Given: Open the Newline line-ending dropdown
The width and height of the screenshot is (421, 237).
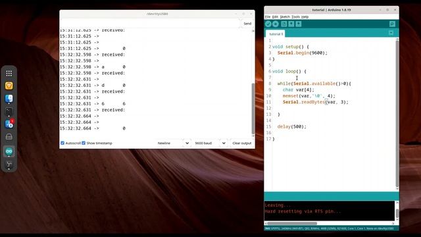Looking at the screenshot, I should pos(174,144).
